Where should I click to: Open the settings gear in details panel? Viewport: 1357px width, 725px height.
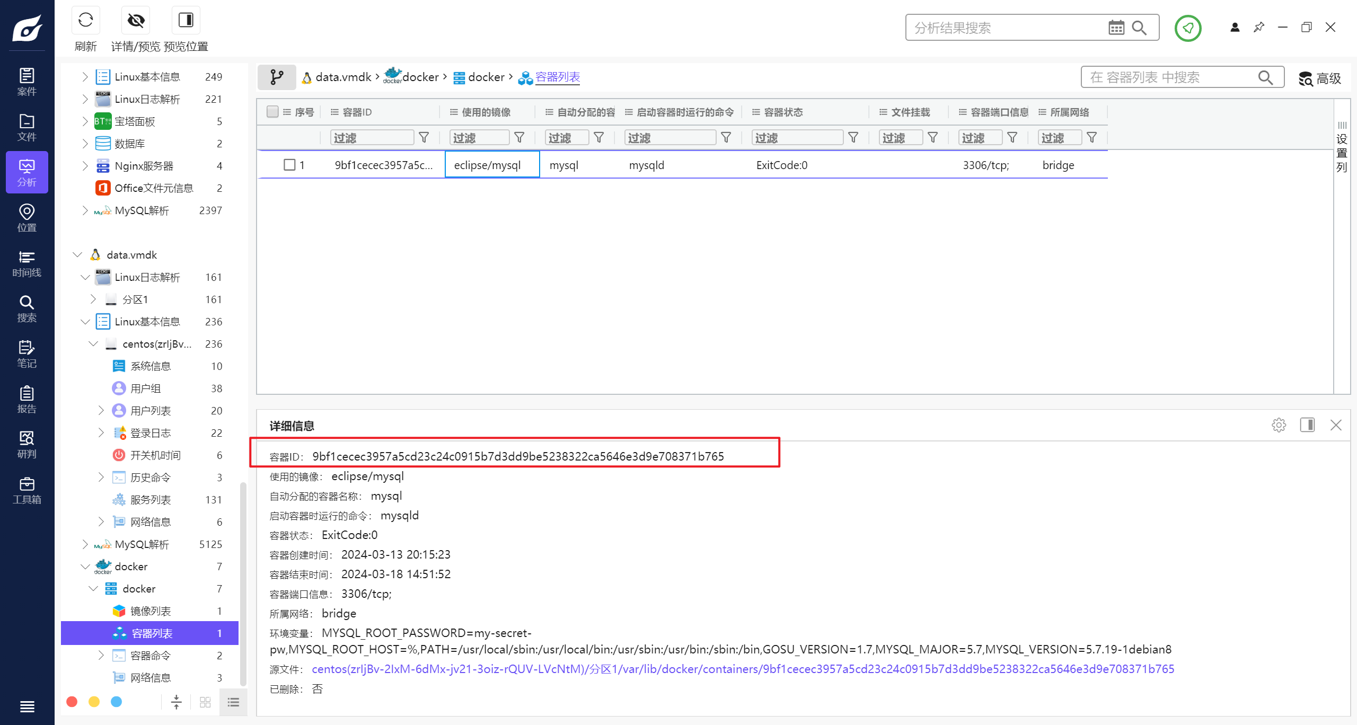(x=1279, y=425)
